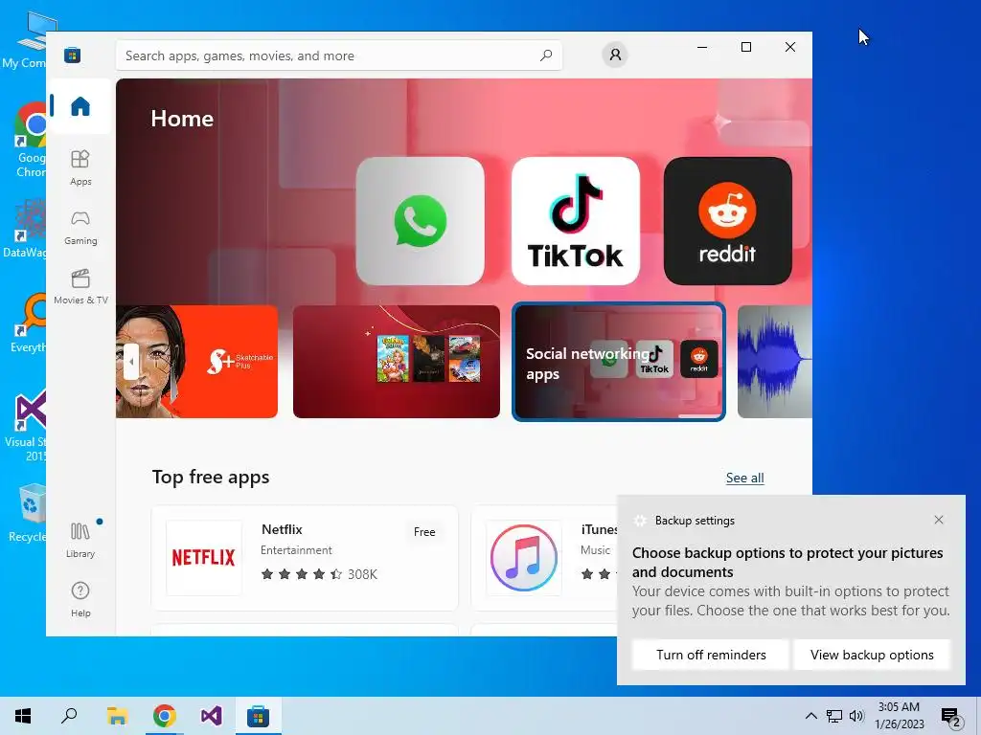
Task: Click the Microsoft Store logo icon
Action: 72,56
